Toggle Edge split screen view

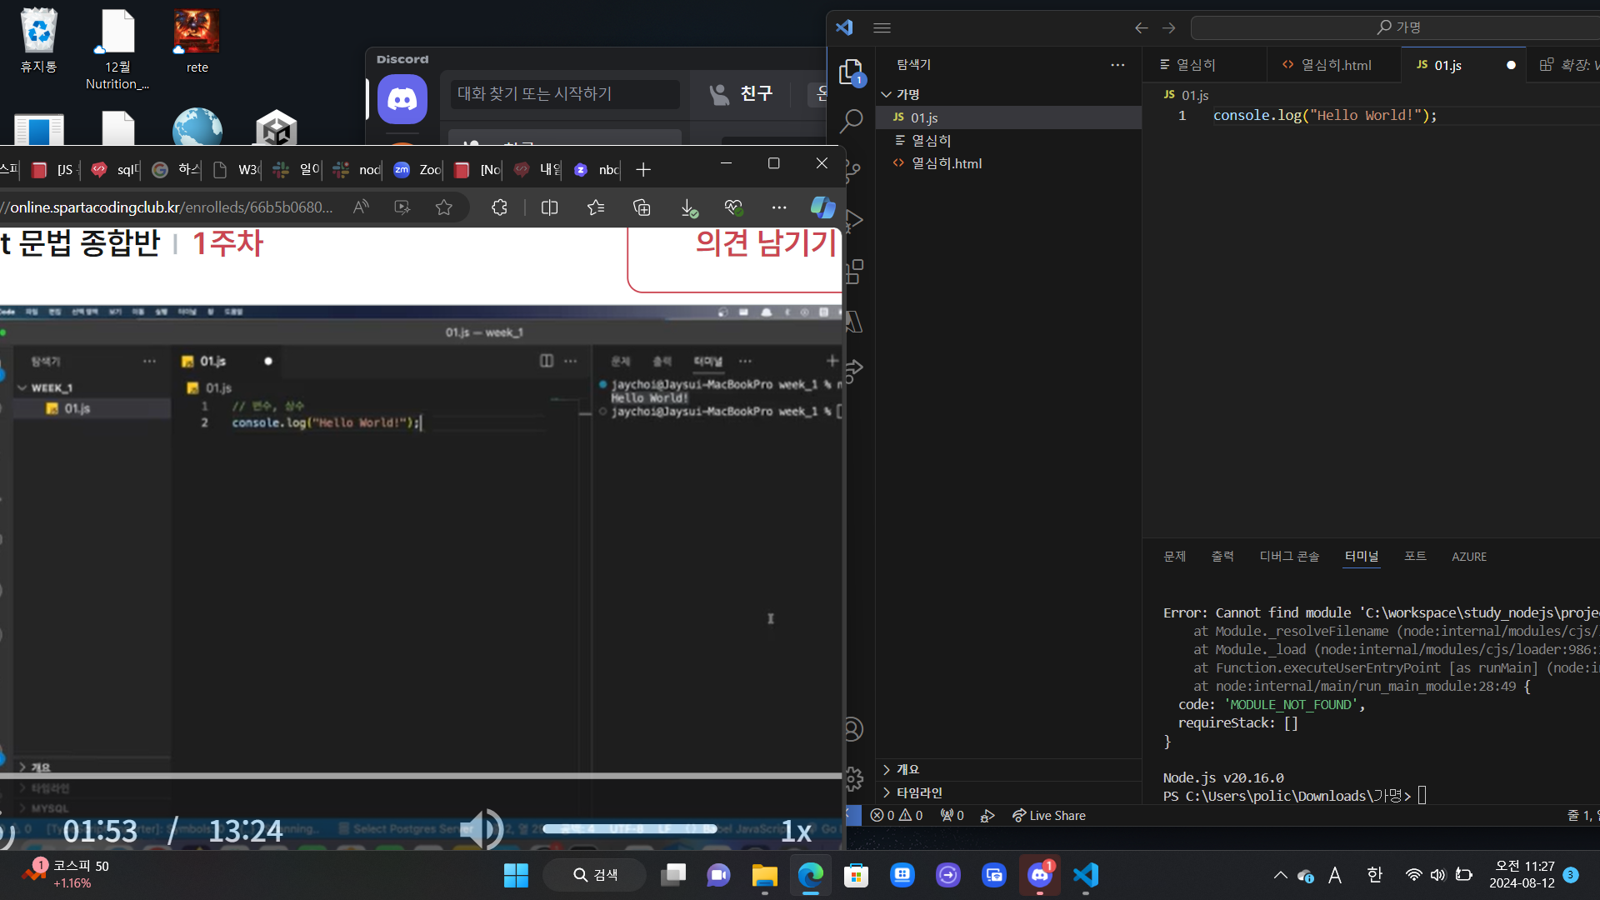(549, 207)
